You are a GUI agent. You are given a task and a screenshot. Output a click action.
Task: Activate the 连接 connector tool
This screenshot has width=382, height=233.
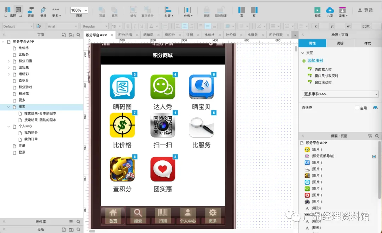click(x=31, y=12)
